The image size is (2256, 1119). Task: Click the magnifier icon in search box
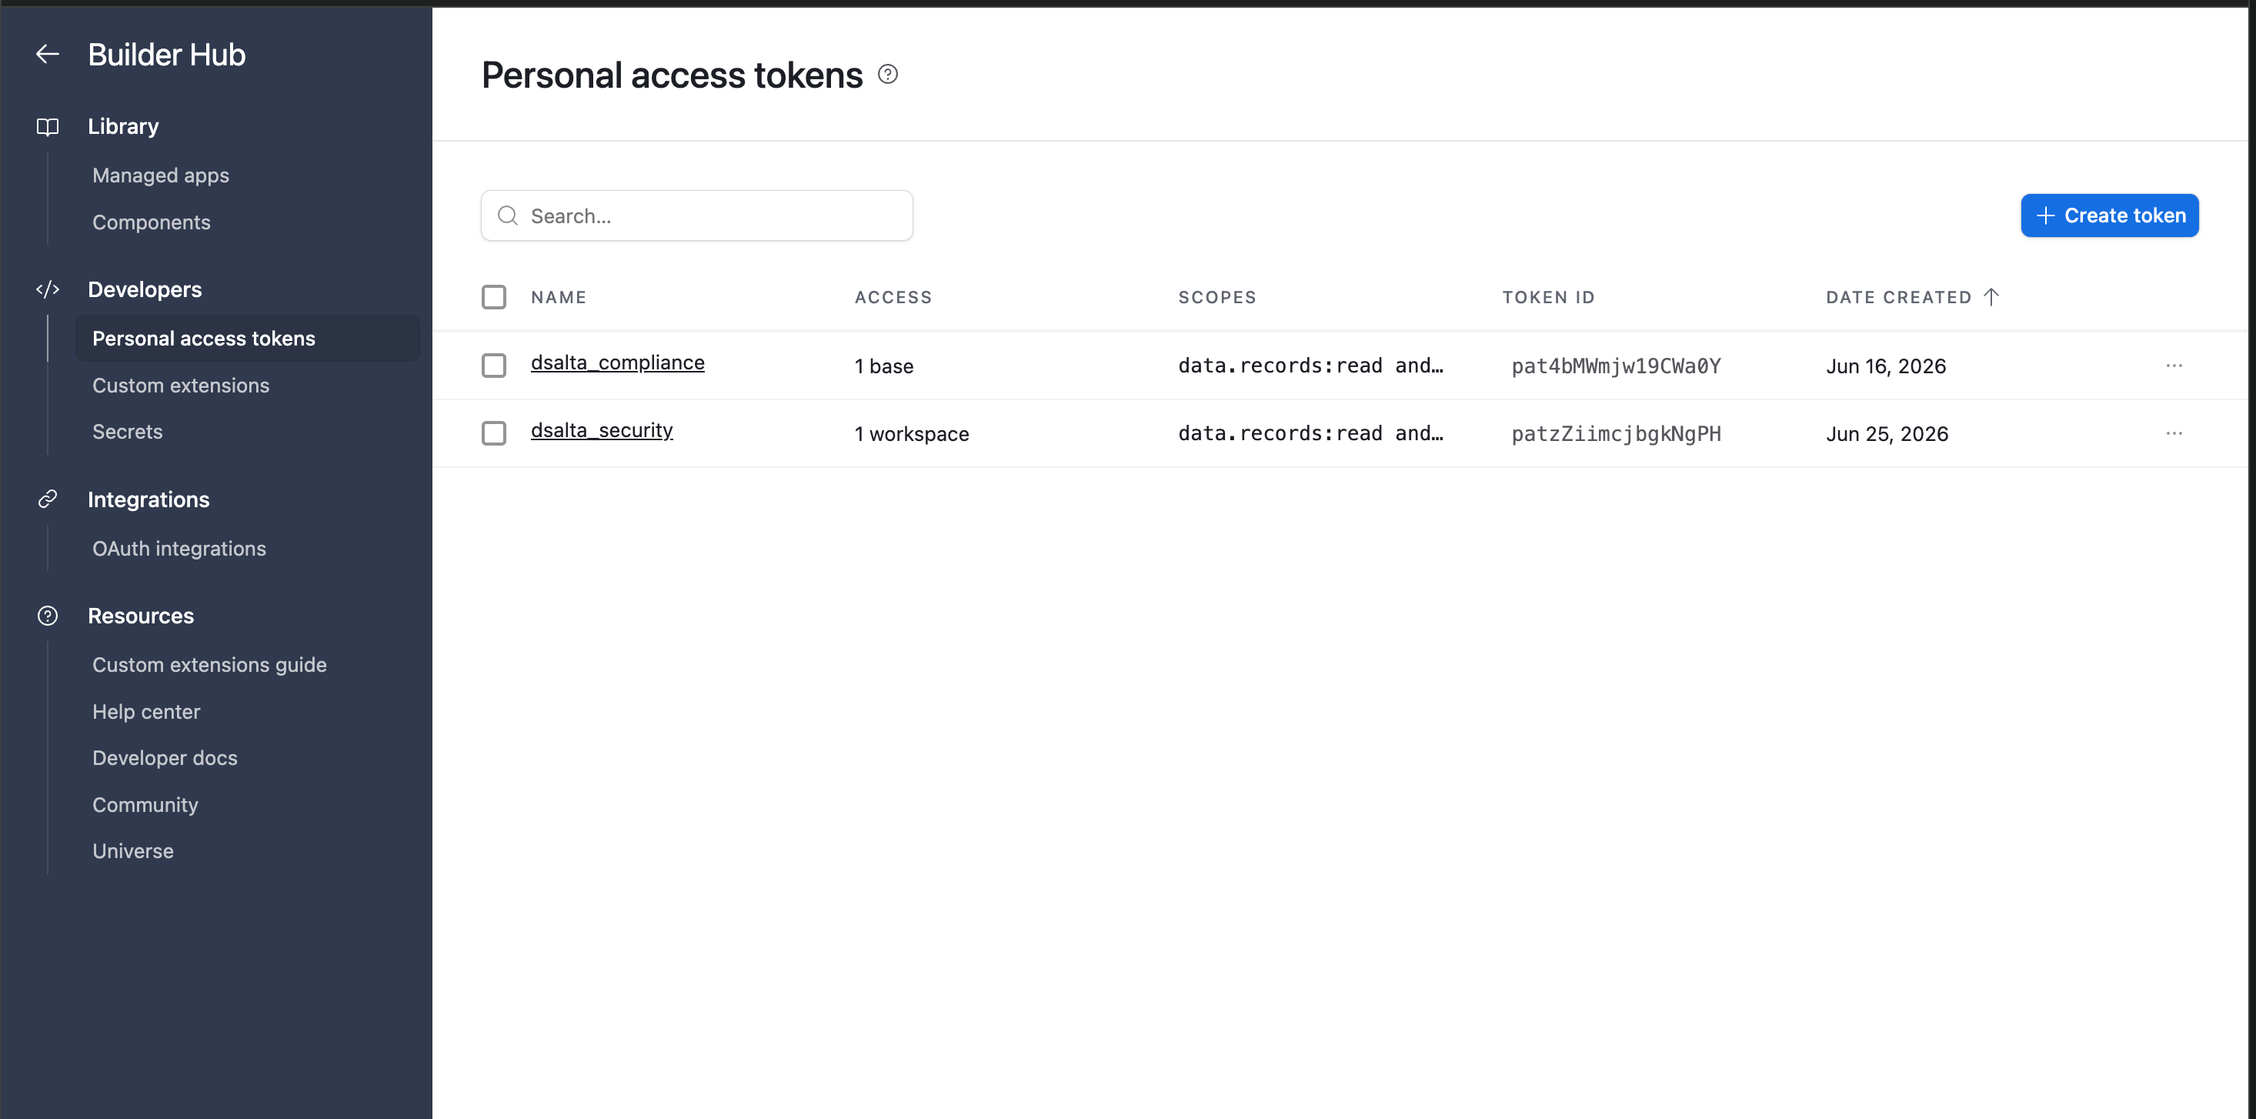(508, 215)
